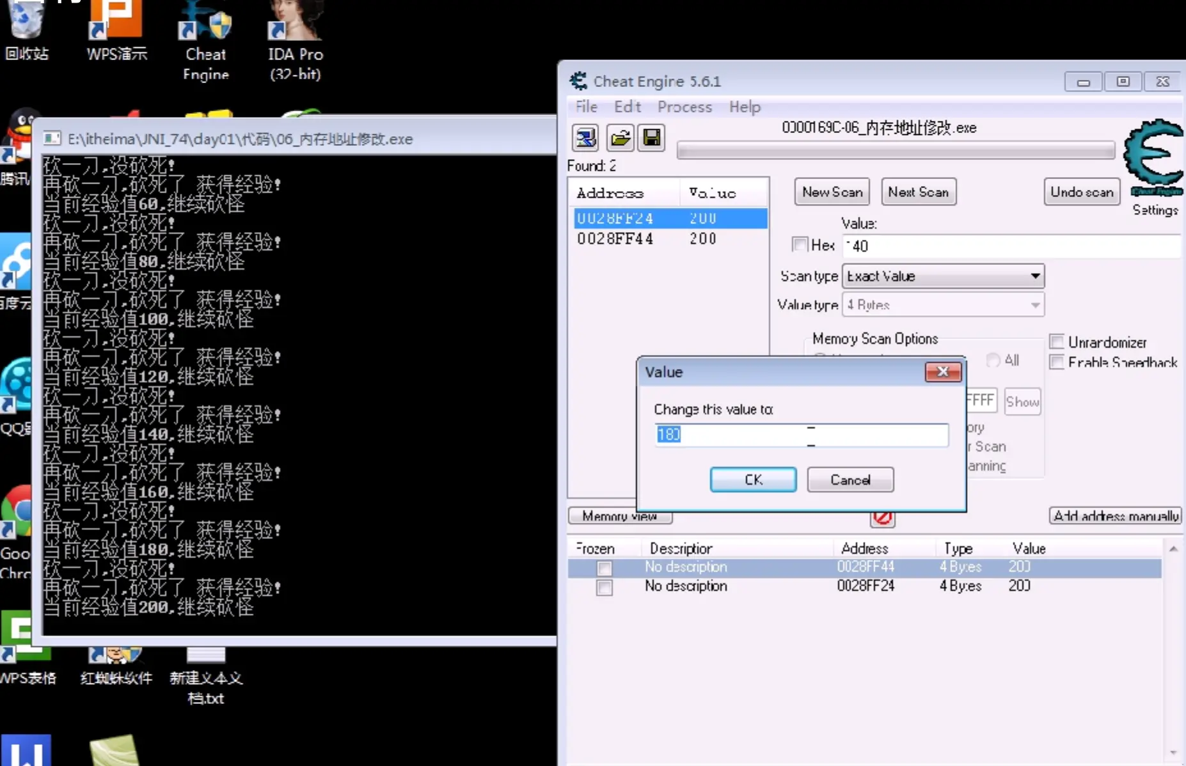This screenshot has width=1186, height=766.
Task: Click the Next Scan button
Action: point(918,192)
